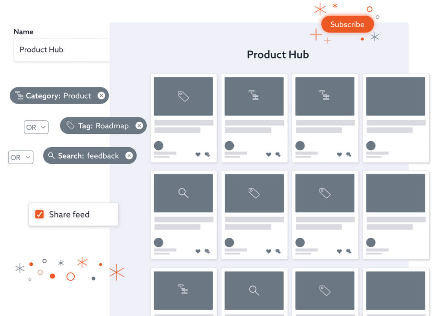Open comments via the speech bubble icon

[207, 154]
